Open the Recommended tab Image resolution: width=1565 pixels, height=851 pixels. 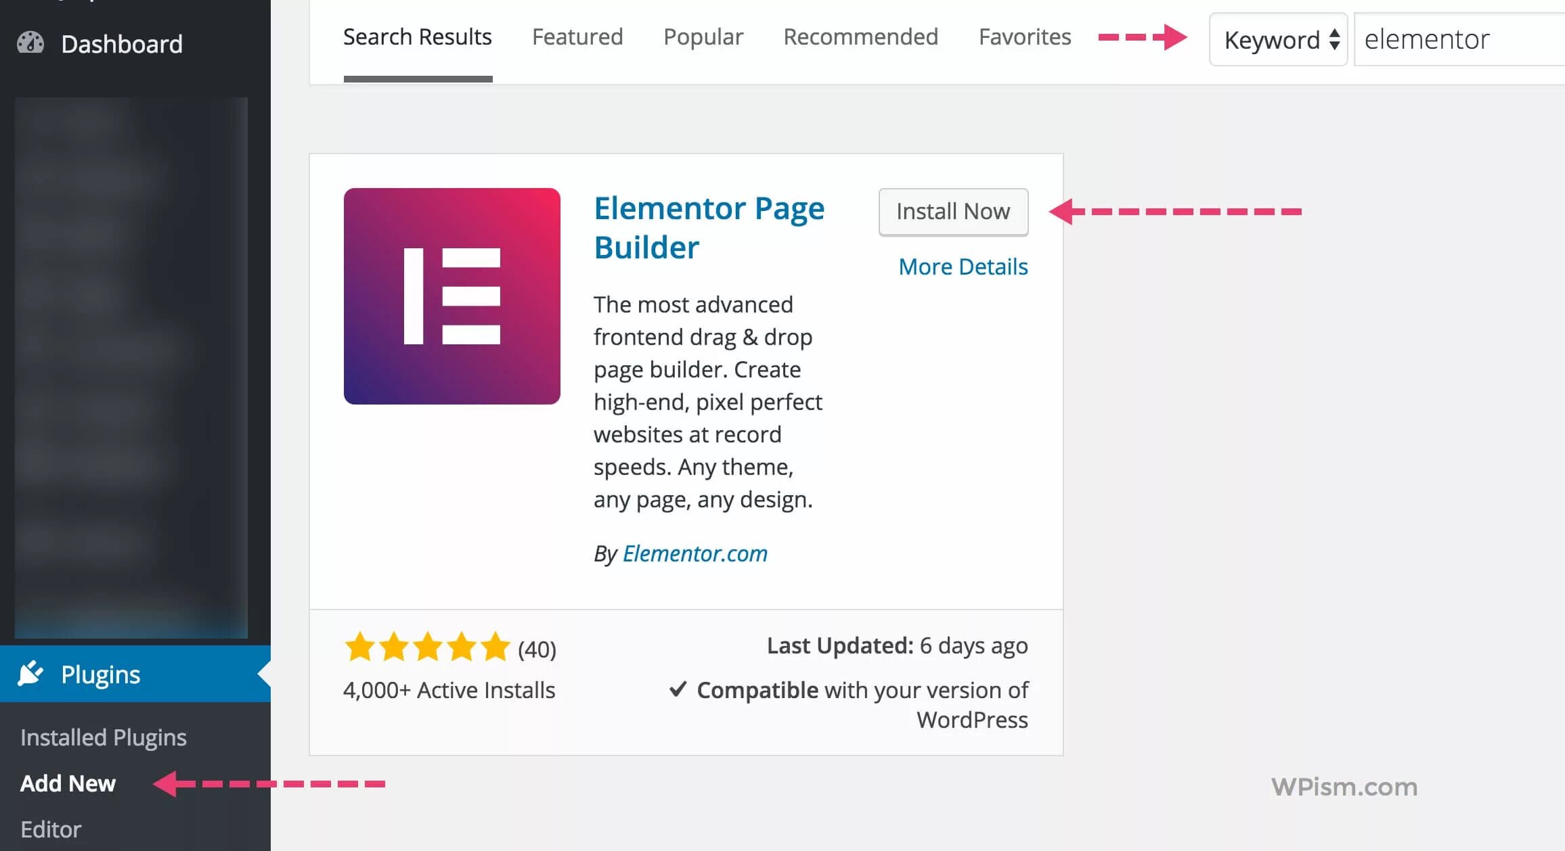(x=860, y=37)
